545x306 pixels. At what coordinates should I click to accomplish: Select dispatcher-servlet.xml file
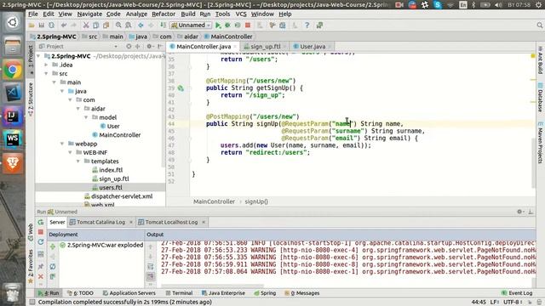tap(118, 196)
